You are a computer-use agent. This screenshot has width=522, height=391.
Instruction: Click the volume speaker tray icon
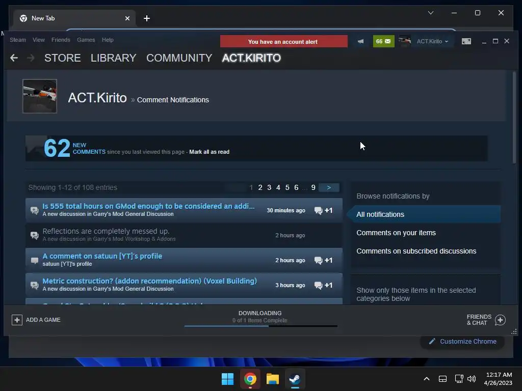[472, 379]
